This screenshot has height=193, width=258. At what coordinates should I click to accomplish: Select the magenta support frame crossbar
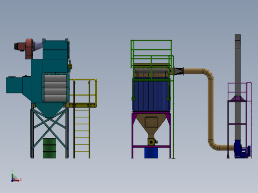click(151, 146)
